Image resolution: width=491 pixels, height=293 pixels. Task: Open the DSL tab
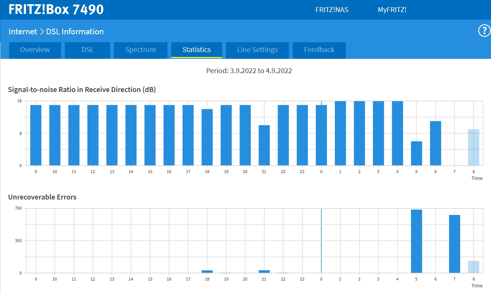tap(87, 50)
